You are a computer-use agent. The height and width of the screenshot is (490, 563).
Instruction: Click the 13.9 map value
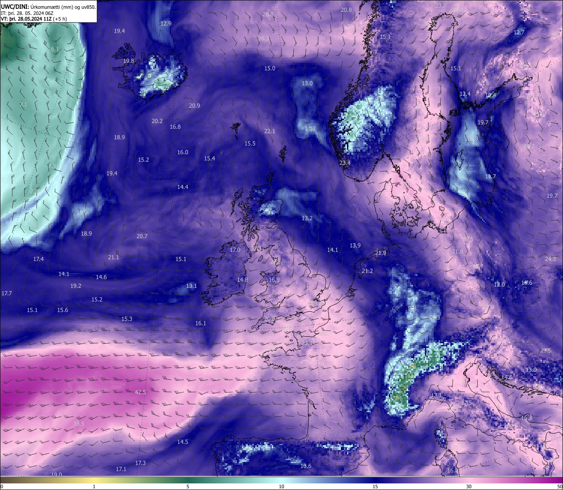(x=355, y=245)
